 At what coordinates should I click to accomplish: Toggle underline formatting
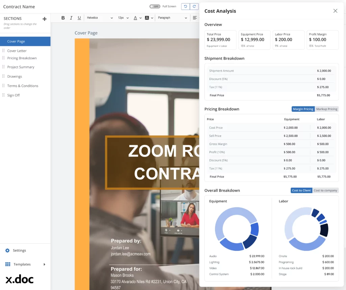click(79, 18)
